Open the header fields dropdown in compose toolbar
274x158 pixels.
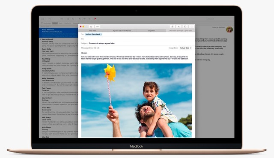(x=98, y=27)
